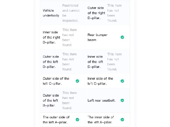The height and width of the screenshot is (127, 170).
Task: Select 'The outer side of the left A-pillar' label
Action: 56,120
